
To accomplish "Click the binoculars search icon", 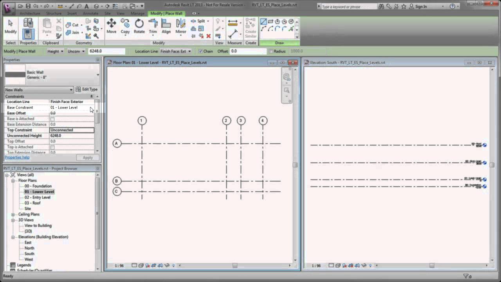I will [381, 6].
